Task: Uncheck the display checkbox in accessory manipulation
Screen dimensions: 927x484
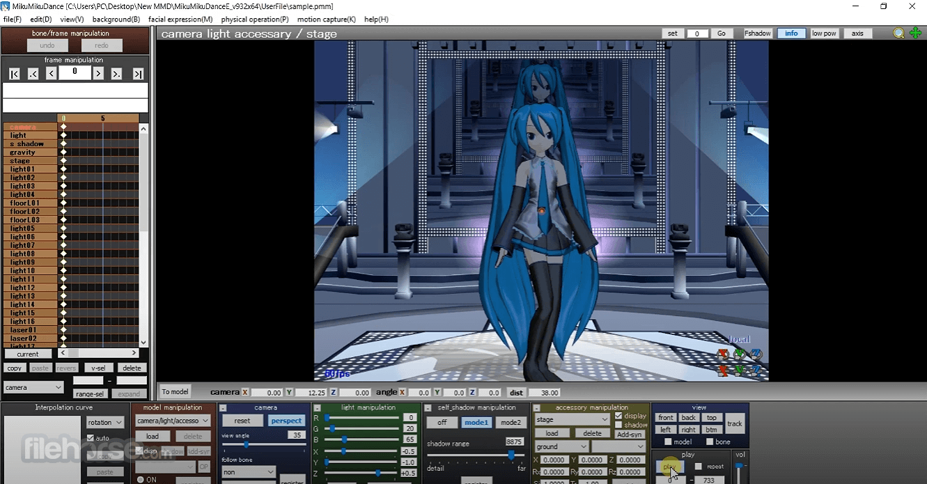Action: (x=618, y=416)
